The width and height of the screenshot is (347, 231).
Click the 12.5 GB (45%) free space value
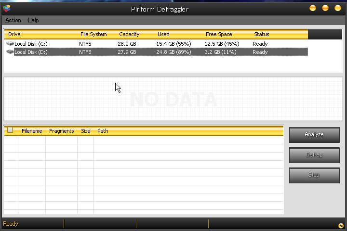222,44
